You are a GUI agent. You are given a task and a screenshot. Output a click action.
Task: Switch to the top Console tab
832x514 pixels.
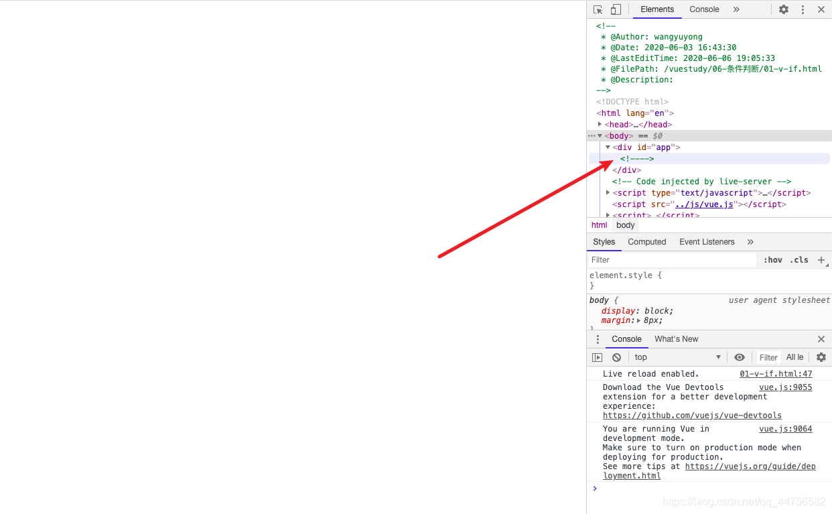(x=704, y=9)
